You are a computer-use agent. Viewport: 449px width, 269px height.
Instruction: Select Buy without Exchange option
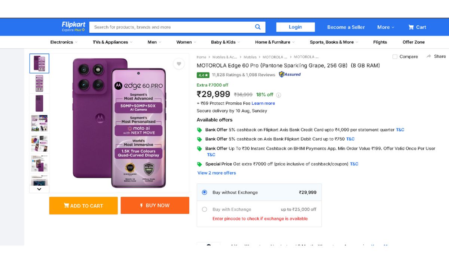tap(204, 192)
